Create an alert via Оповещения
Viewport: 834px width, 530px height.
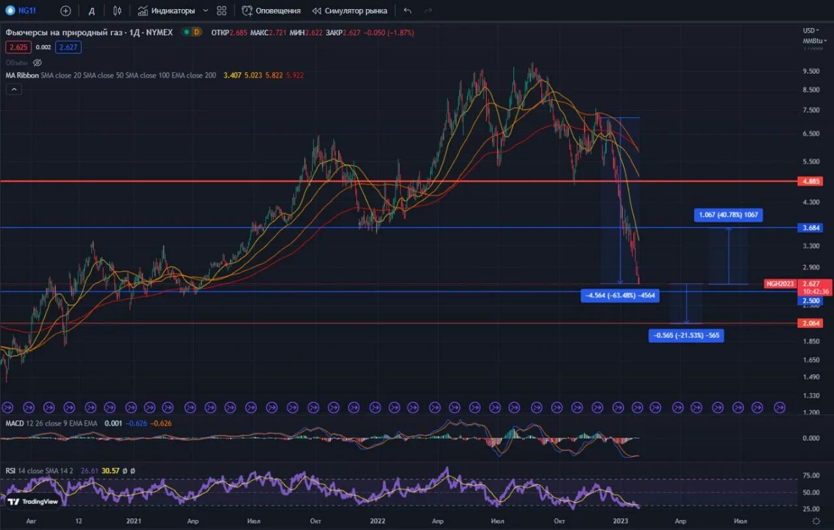point(272,10)
